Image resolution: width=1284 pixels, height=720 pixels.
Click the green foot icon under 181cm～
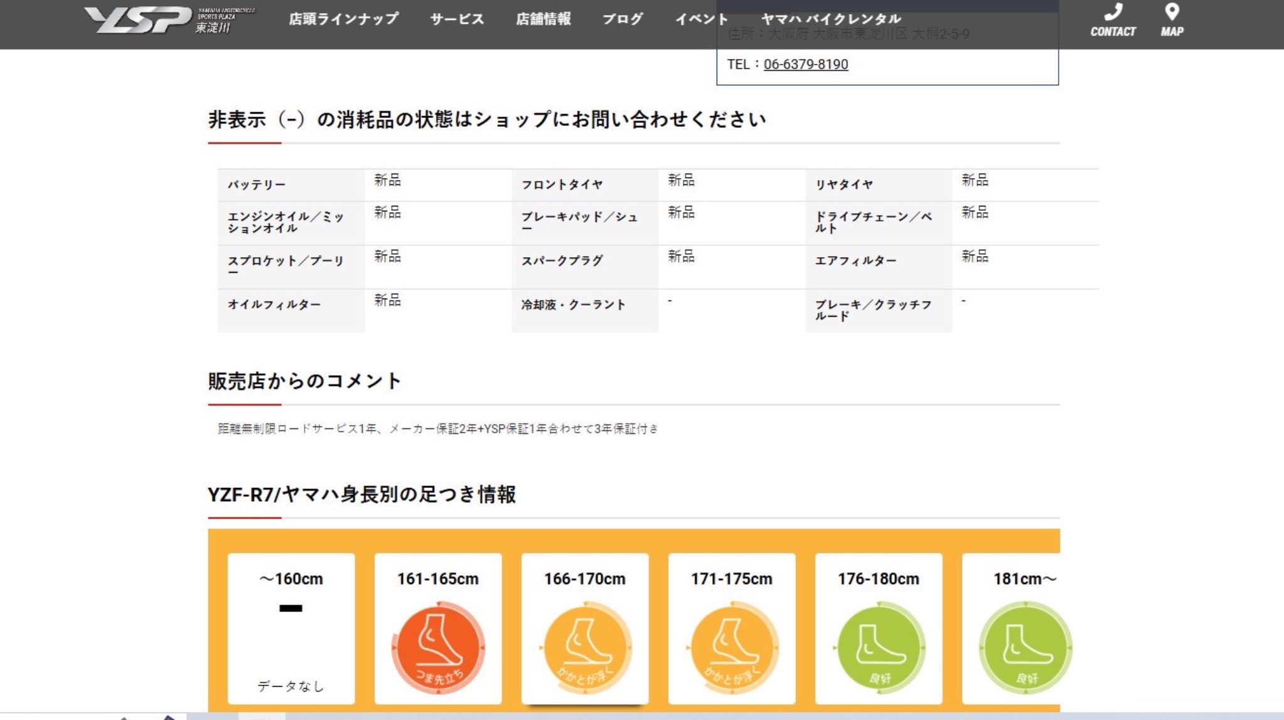(1024, 647)
